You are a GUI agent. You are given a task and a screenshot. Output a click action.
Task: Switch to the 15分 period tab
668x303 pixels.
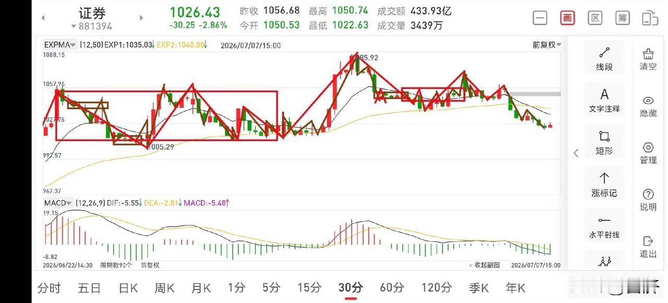tap(309, 287)
